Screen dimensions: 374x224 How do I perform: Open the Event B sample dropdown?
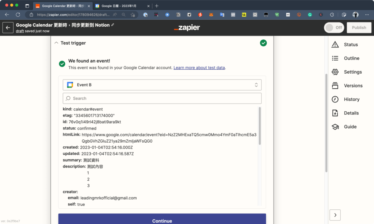(162, 85)
